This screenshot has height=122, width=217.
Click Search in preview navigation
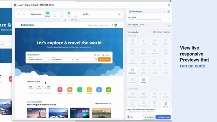[96, 25]
